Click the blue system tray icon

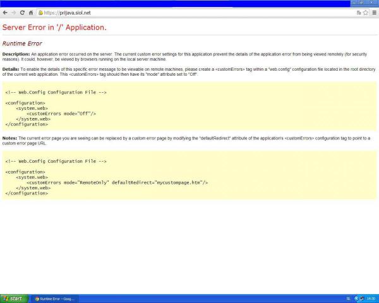[357, 299]
